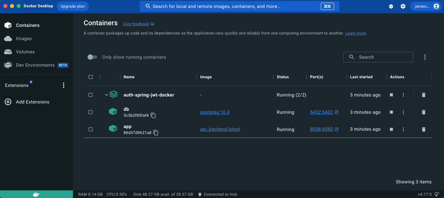Open the Volumes section in sidebar
Image resolution: width=444 pixels, height=198 pixels.
click(x=25, y=52)
